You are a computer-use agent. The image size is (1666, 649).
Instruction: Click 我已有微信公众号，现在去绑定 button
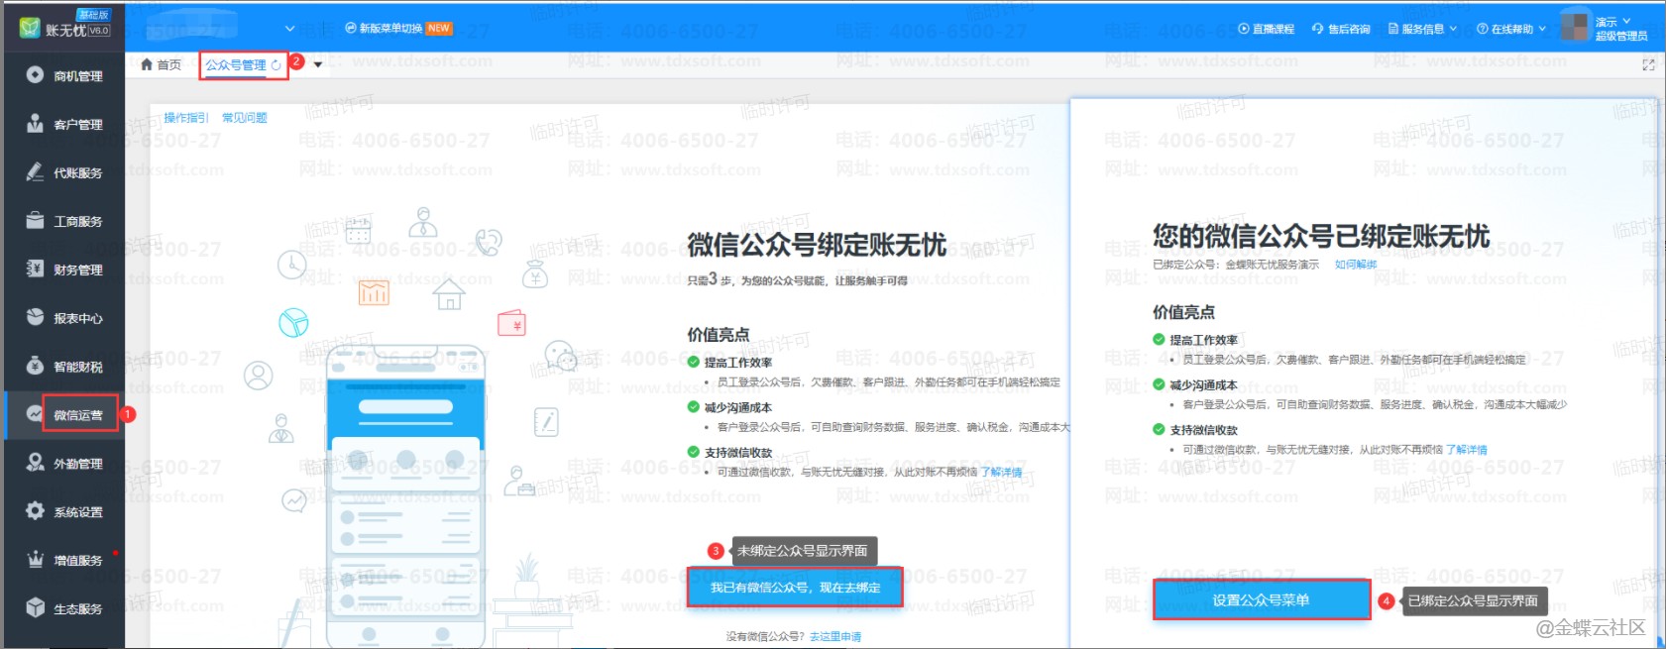(794, 588)
